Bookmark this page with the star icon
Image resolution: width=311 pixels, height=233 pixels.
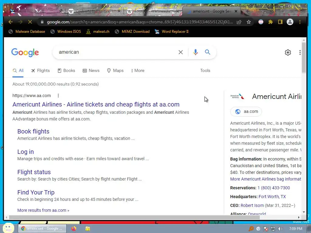[x=249, y=22]
